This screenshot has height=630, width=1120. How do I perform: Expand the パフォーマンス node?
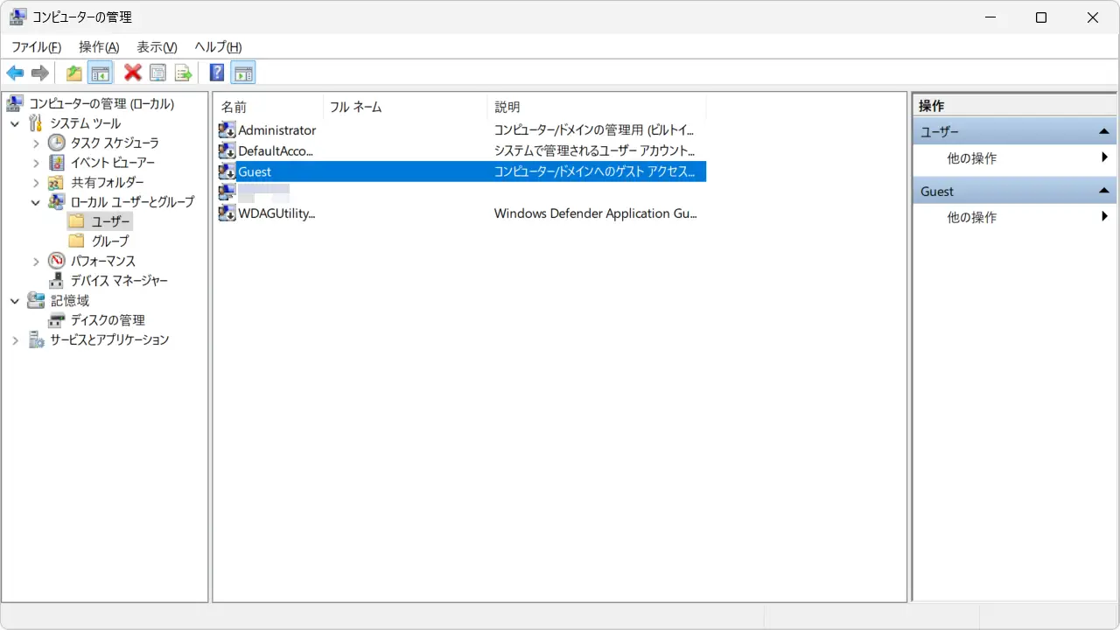(x=36, y=261)
